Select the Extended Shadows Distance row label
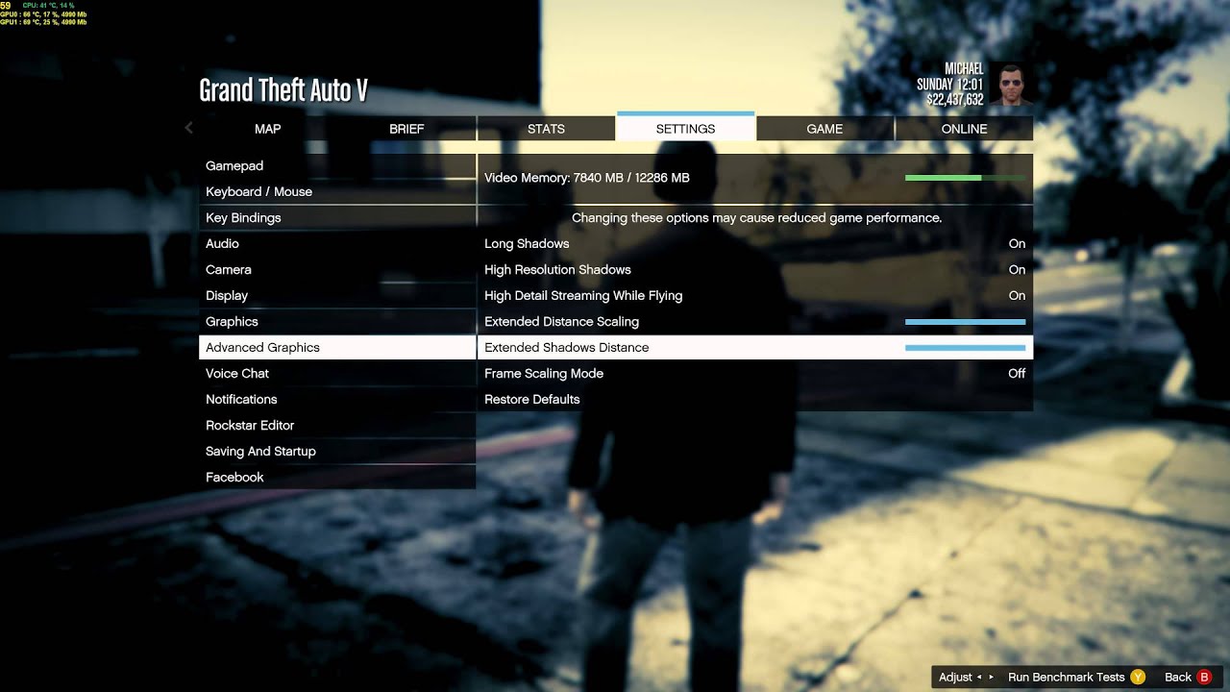The width and height of the screenshot is (1230, 692). click(x=567, y=348)
